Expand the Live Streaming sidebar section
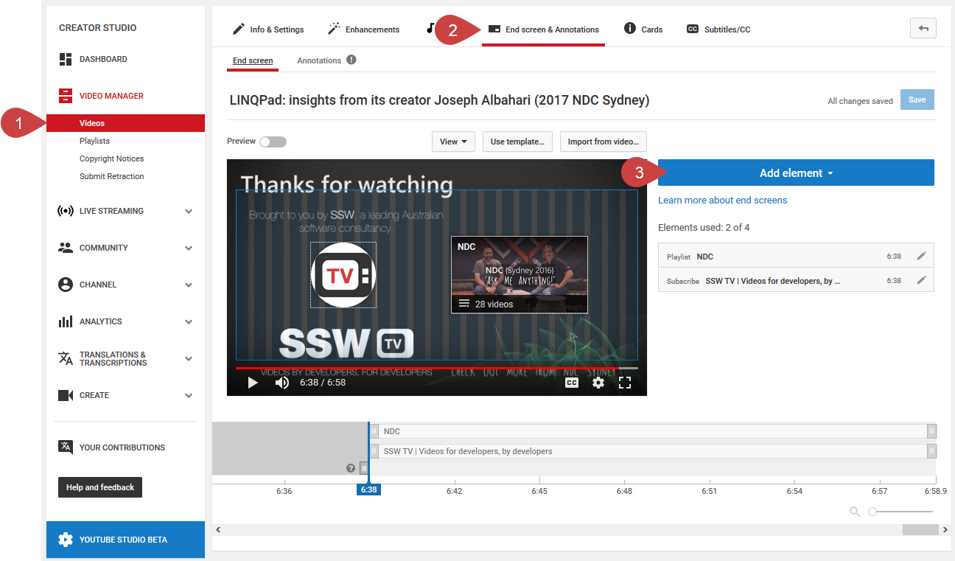The width and height of the screenshot is (955, 561). click(189, 211)
